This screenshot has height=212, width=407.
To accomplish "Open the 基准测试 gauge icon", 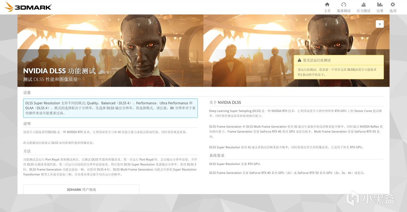I will pyautogui.click(x=343, y=4).
